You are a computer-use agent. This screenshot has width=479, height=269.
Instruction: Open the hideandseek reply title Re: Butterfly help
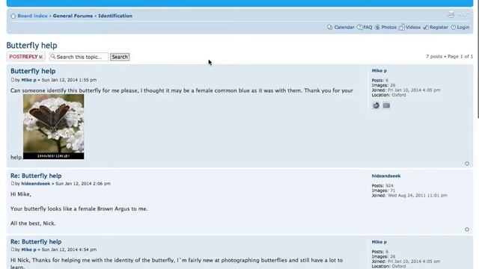coord(36,176)
